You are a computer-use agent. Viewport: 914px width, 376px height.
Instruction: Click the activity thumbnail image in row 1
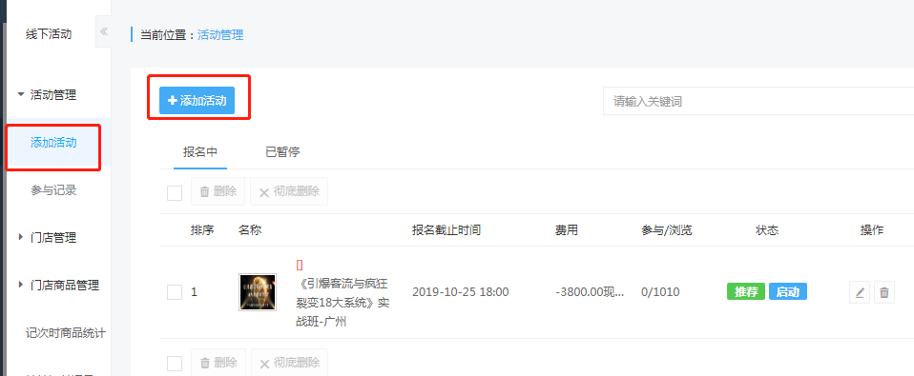pyautogui.click(x=258, y=292)
